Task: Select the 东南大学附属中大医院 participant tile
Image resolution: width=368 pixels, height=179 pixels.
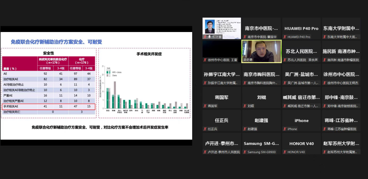Action: click(x=341, y=28)
